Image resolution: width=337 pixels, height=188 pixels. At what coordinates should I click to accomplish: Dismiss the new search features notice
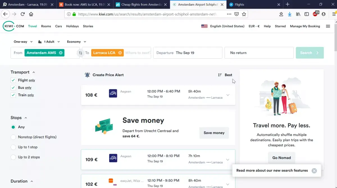[x=314, y=171]
